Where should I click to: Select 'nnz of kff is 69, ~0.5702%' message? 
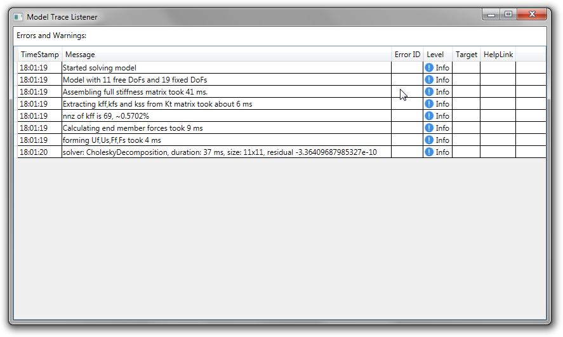coord(106,116)
